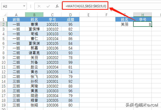Select column H header

(143, 15)
